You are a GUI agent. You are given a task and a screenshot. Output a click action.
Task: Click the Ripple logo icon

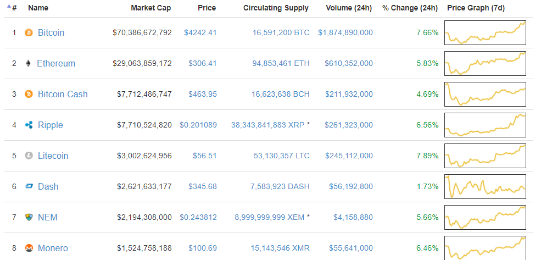pos(29,125)
